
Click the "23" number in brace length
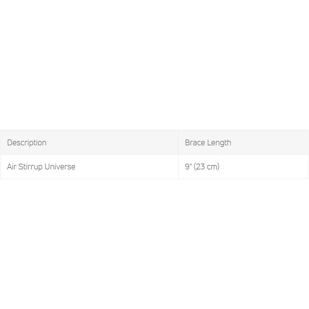pyautogui.click(x=200, y=167)
